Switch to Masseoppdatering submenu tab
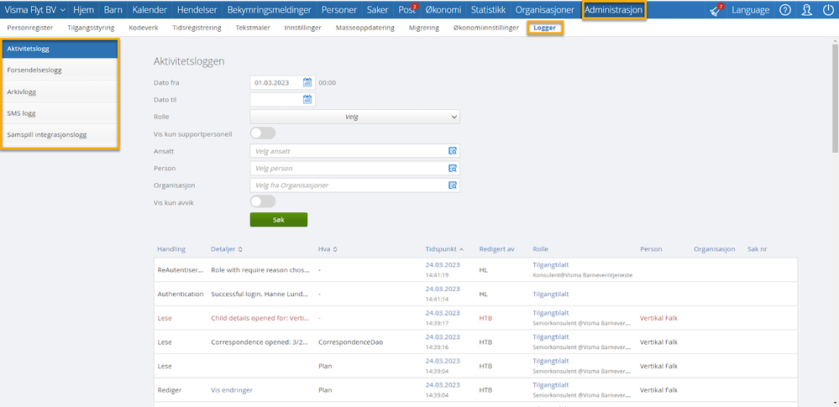Screen dimensions: 839x407 (365, 28)
